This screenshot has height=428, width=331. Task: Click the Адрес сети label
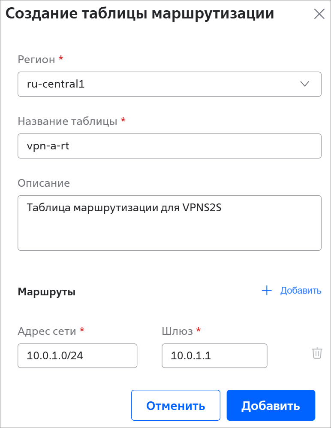(47, 331)
